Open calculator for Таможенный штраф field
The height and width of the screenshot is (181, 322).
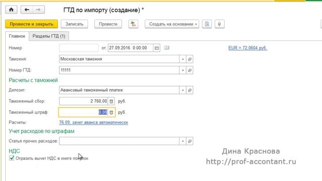coord(111,113)
